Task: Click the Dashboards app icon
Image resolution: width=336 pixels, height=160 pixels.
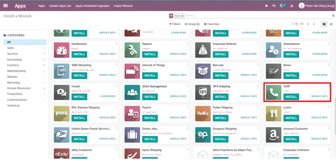Action: coord(62,50)
